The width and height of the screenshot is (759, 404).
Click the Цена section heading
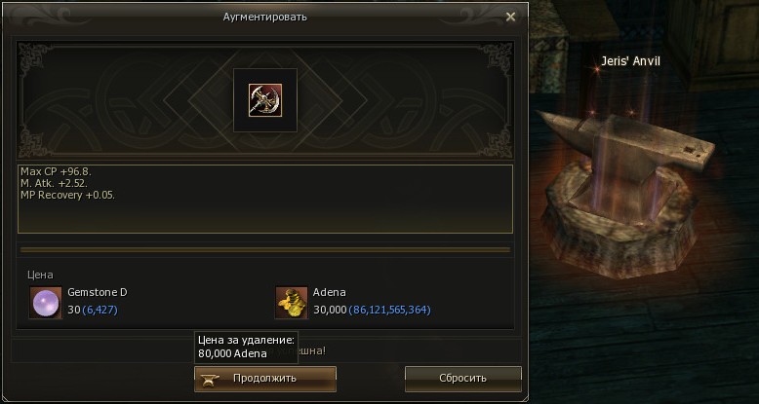click(x=40, y=275)
